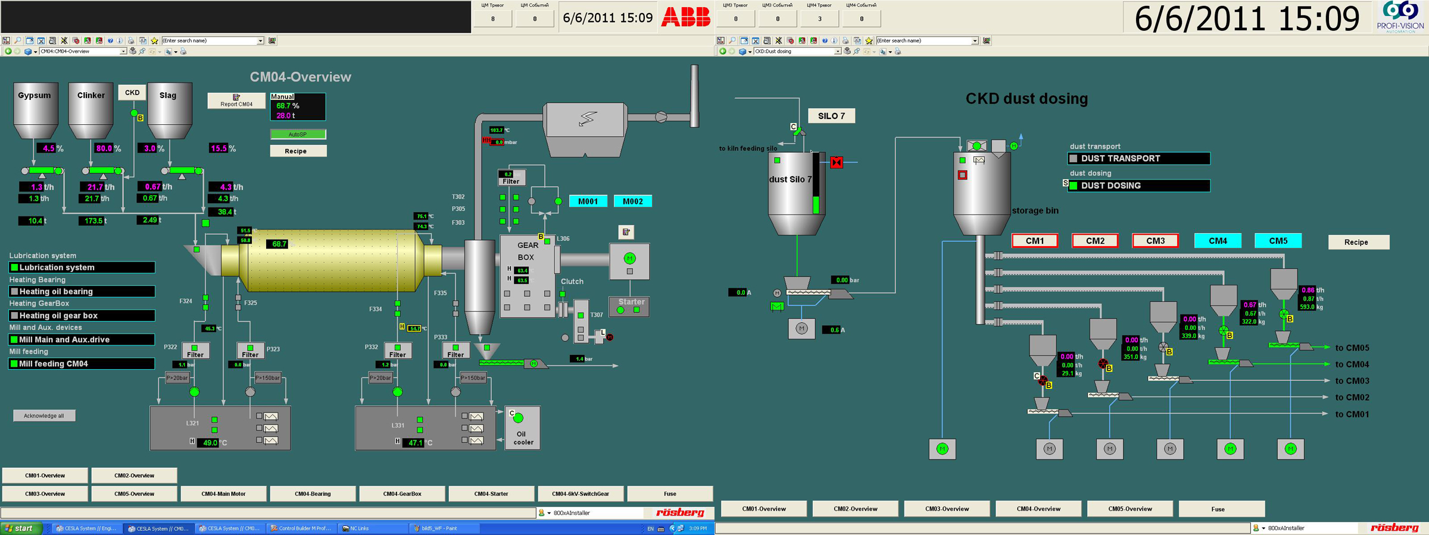
Task: Click the favorites star in the left toolbar
Action: tap(155, 41)
